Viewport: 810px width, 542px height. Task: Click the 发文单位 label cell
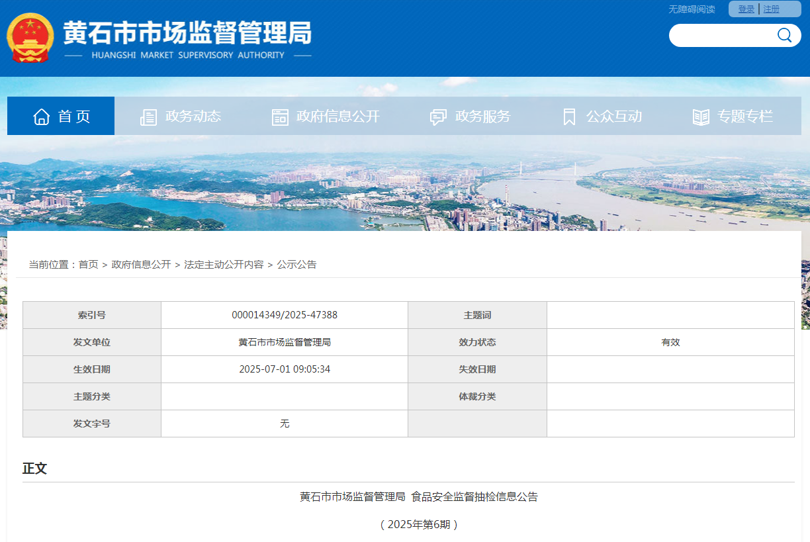[92, 342]
